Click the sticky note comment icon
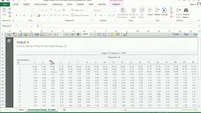The width and height of the screenshot is (201, 113). pos(112,34)
